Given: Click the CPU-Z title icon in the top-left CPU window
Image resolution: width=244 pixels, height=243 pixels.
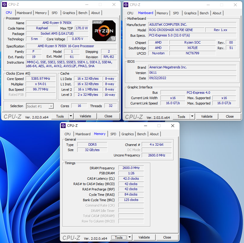Looking at the screenshot, I should point(4,4).
